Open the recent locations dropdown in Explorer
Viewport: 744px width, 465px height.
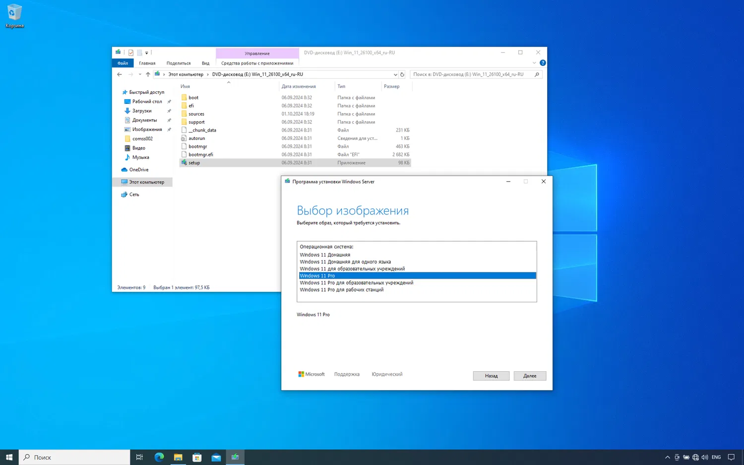click(140, 74)
